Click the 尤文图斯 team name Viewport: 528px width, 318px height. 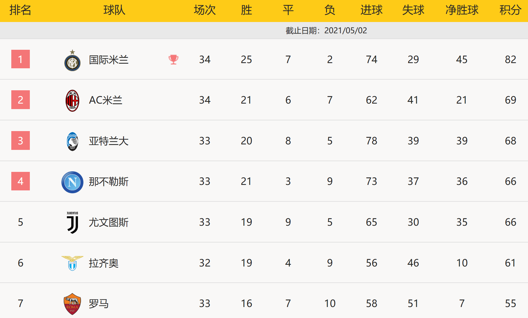(109, 222)
